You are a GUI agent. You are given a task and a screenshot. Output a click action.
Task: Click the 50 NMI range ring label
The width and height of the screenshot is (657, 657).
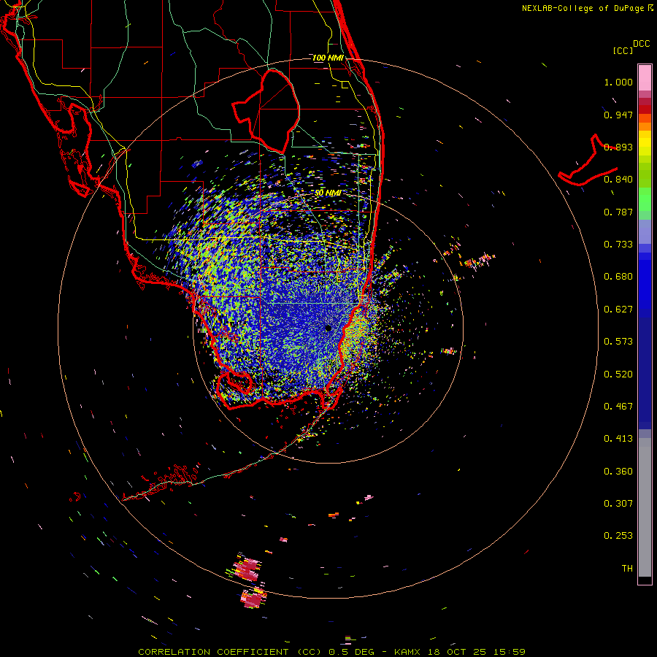328,193
